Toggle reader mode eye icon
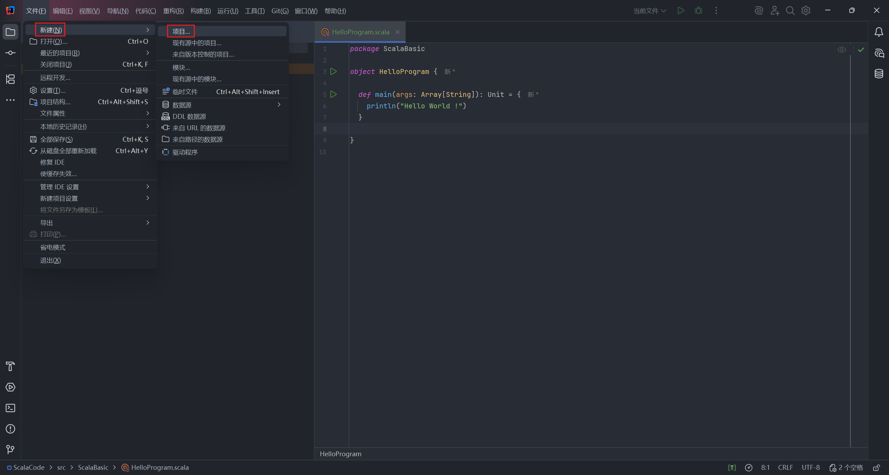Image resolution: width=889 pixels, height=475 pixels. click(x=841, y=50)
